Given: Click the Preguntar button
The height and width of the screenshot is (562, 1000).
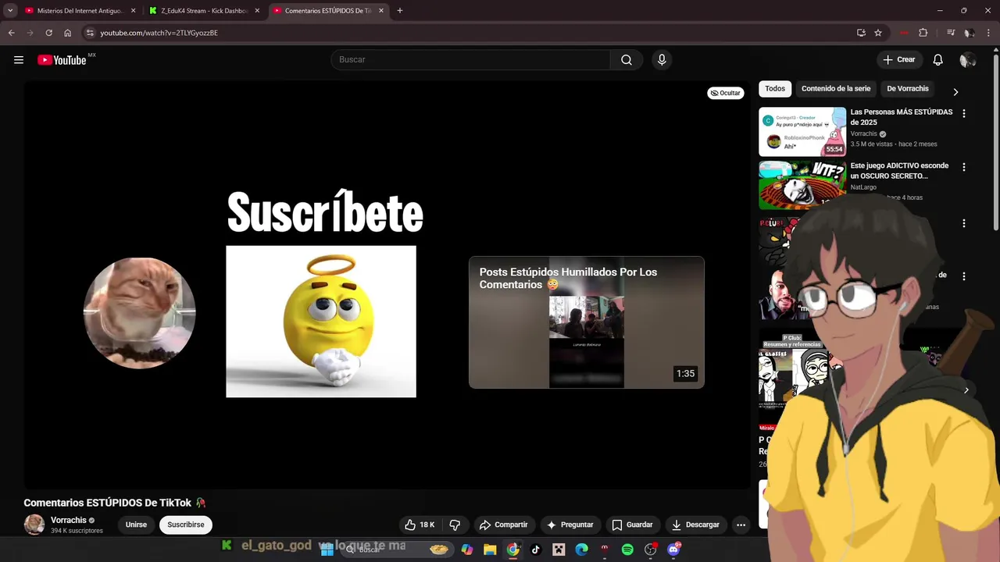Looking at the screenshot, I should (570, 525).
